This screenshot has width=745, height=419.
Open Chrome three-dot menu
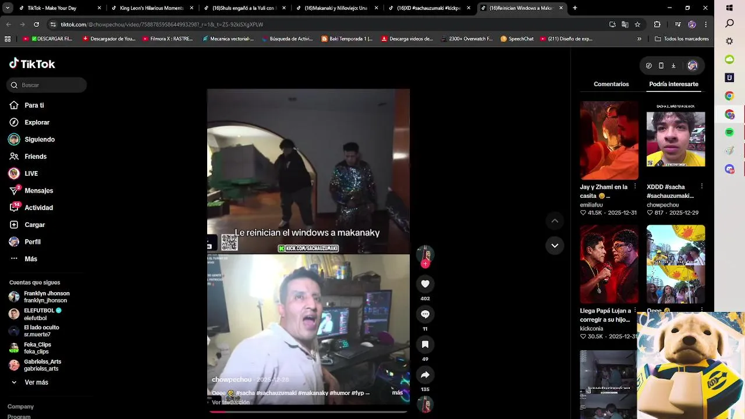705,24
